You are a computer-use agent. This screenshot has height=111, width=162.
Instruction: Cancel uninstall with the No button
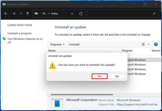[x=117, y=76]
